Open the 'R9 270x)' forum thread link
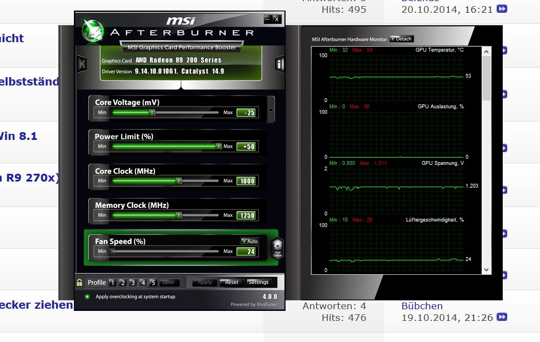Image resolution: width=540 pixels, height=342 pixels. pos(29,178)
